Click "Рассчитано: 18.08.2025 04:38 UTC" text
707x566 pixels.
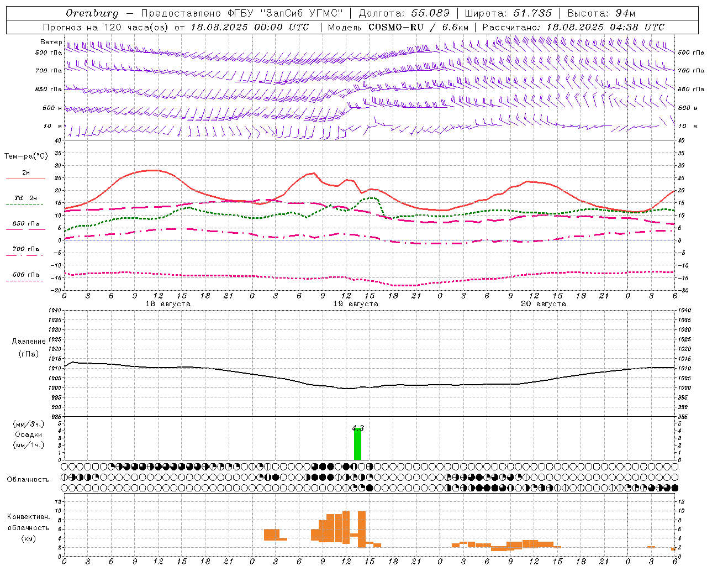tap(573, 27)
